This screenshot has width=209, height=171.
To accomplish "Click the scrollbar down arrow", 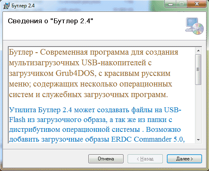I will [x=198, y=140].
